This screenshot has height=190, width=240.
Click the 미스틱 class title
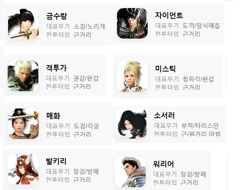click(x=165, y=69)
